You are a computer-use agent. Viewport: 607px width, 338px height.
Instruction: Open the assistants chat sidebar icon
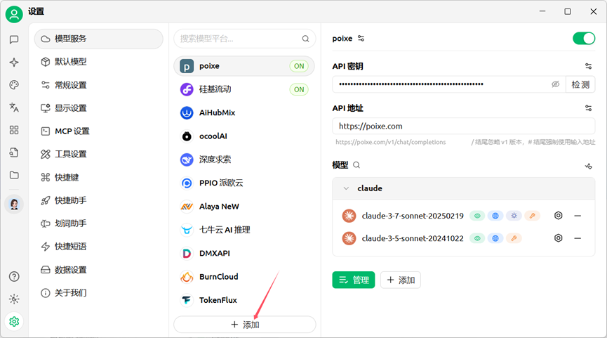[x=14, y=39]
